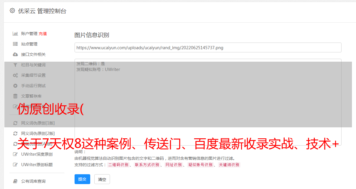This screenshot has height=189, width=356.
Task: Open 栏目与关键词 menu item
Action: click(x=33, y=65)
